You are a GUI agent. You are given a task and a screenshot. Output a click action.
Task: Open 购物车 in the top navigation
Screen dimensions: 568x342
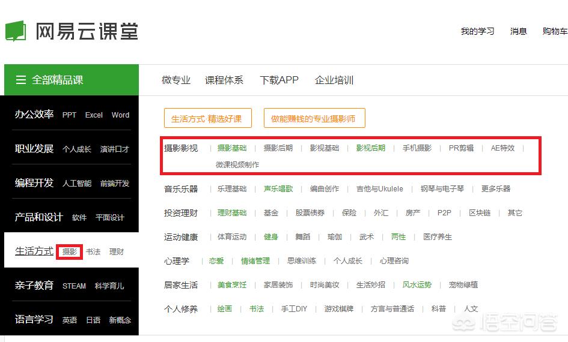pos(555,31)
